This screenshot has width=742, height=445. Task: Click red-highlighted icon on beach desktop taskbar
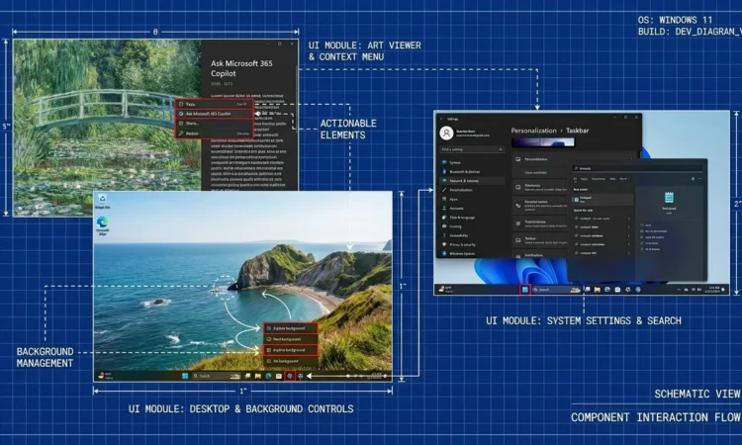(x=289, y=377)
